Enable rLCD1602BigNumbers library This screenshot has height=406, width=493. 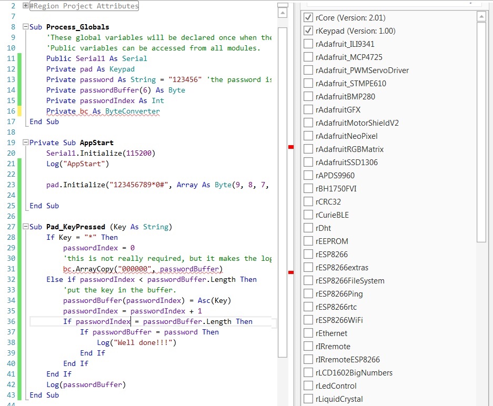tap(308, 373)
